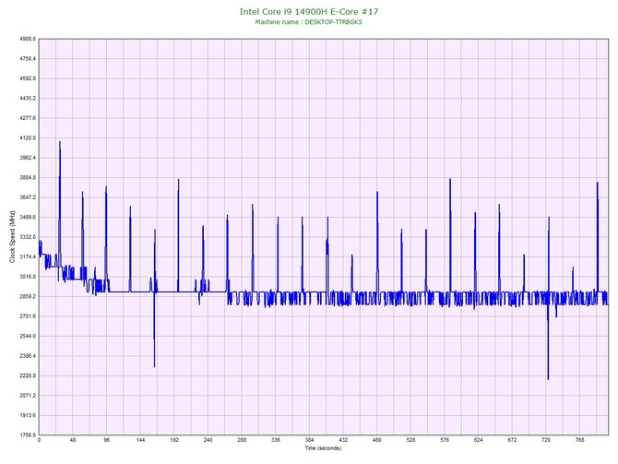This screenshot has width=618, height=464.
Task: Click the "Clock Speed (MHz)" axis label
Action: (x=12, y=237)
